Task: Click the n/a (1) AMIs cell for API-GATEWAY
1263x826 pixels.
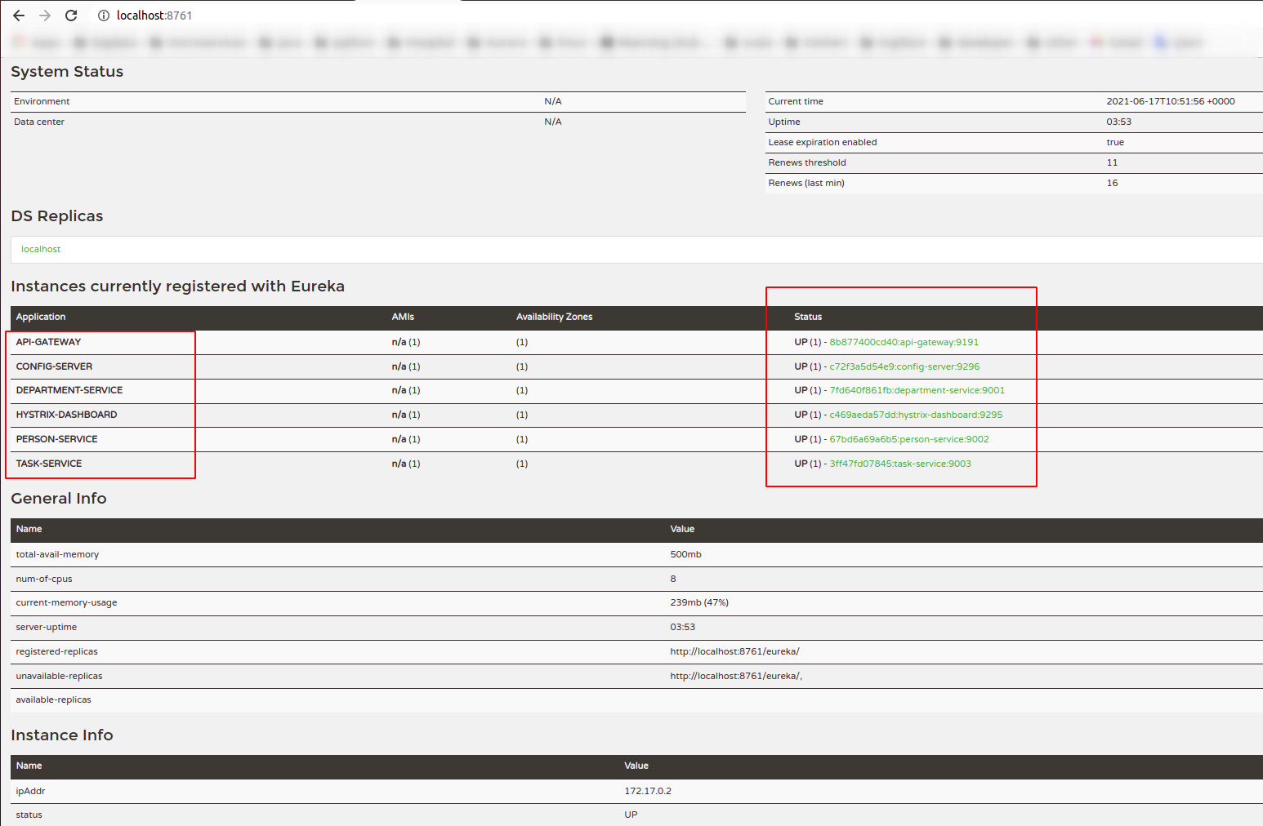Action: 406,342
